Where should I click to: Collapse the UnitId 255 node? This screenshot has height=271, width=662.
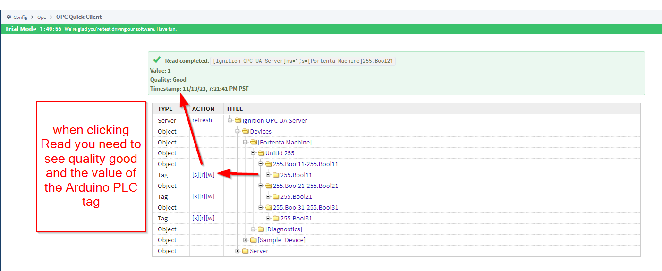coord(253,153)
